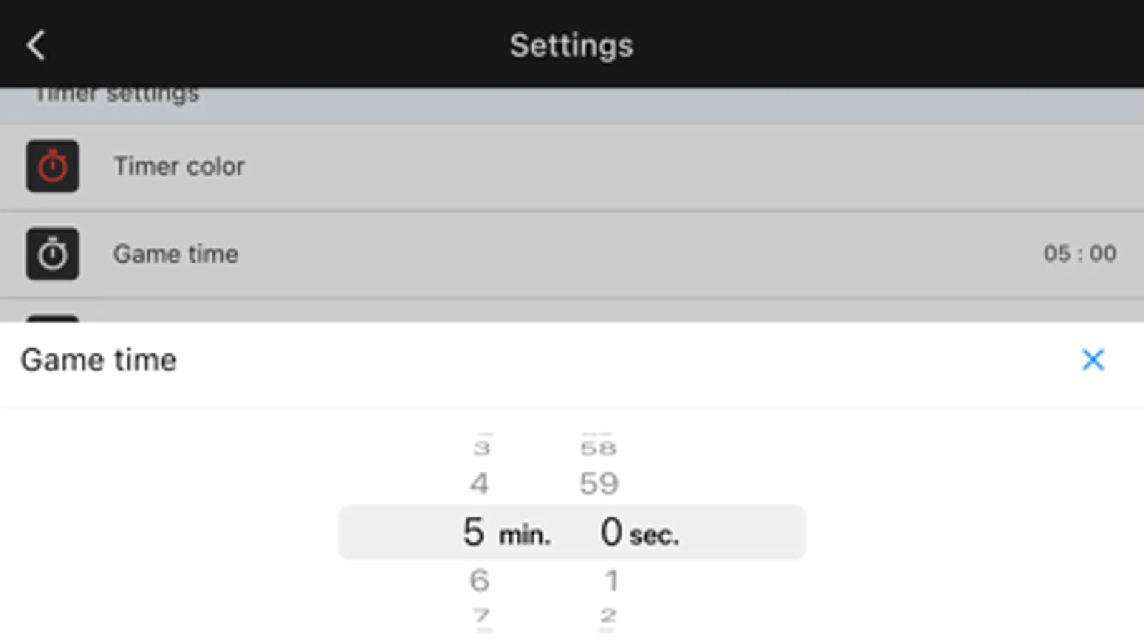Choose 7 in the minutes wheel
Image resolution: width=1144 pixels, height=644 pixels.
pyautogui.click(x=481, y=615)
